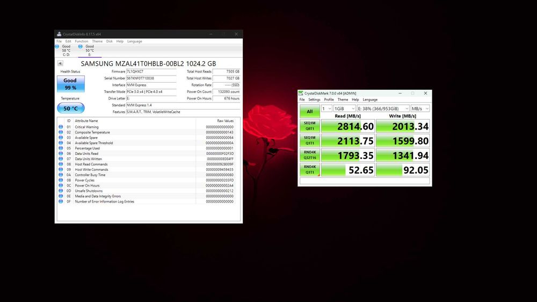Select the E: disk tab

coord(89,51)
